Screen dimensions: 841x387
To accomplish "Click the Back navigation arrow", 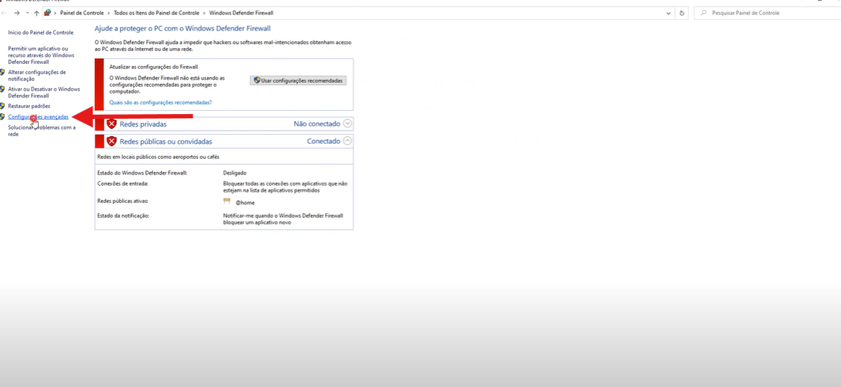I will click(5, 13).
